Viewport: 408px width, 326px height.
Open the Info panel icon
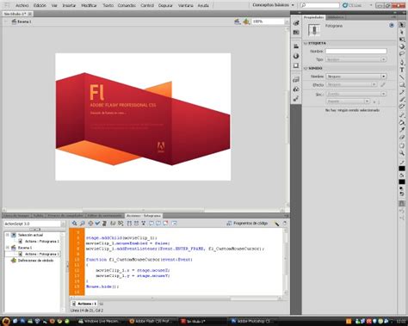pyautogui.click(x=296, y=56)
